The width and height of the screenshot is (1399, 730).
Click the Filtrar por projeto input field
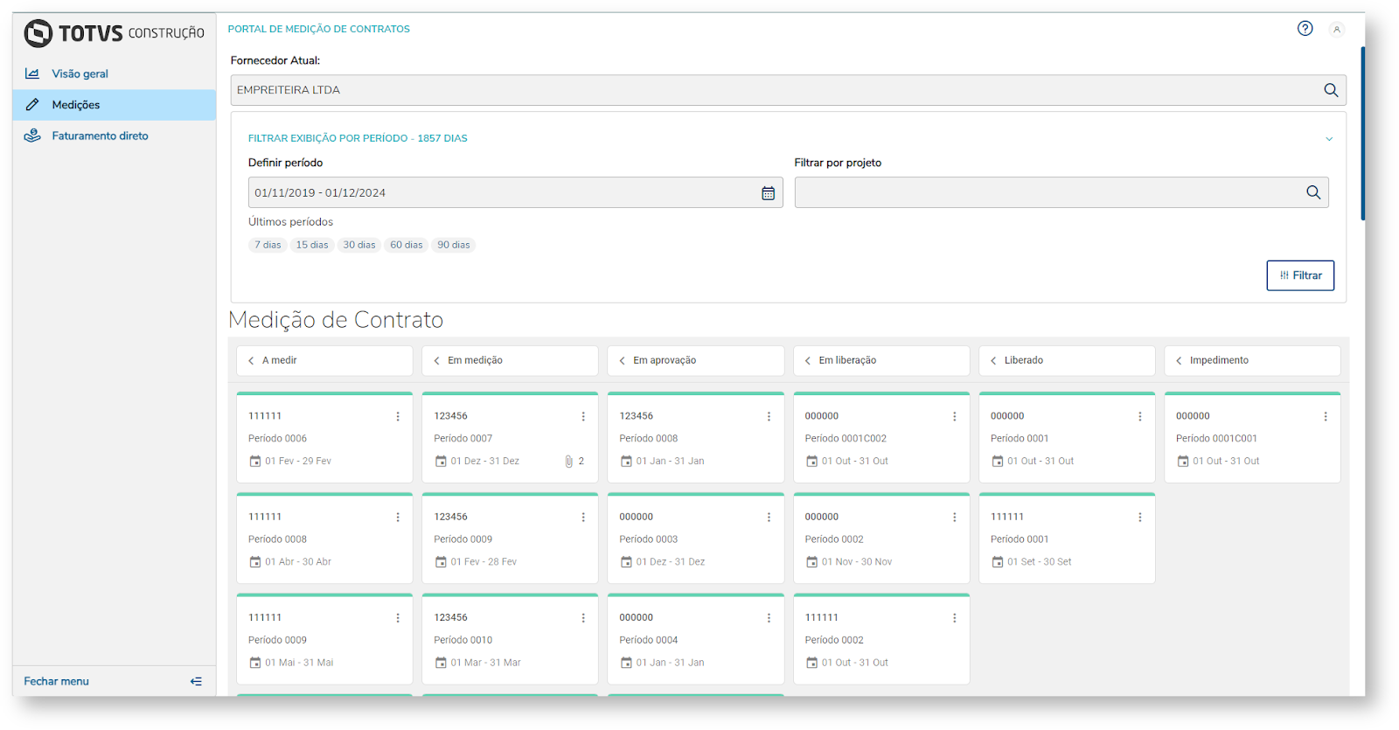point(1061,193)
